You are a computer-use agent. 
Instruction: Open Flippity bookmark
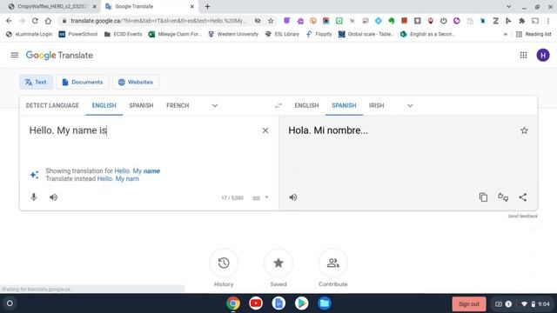[319, 34]
